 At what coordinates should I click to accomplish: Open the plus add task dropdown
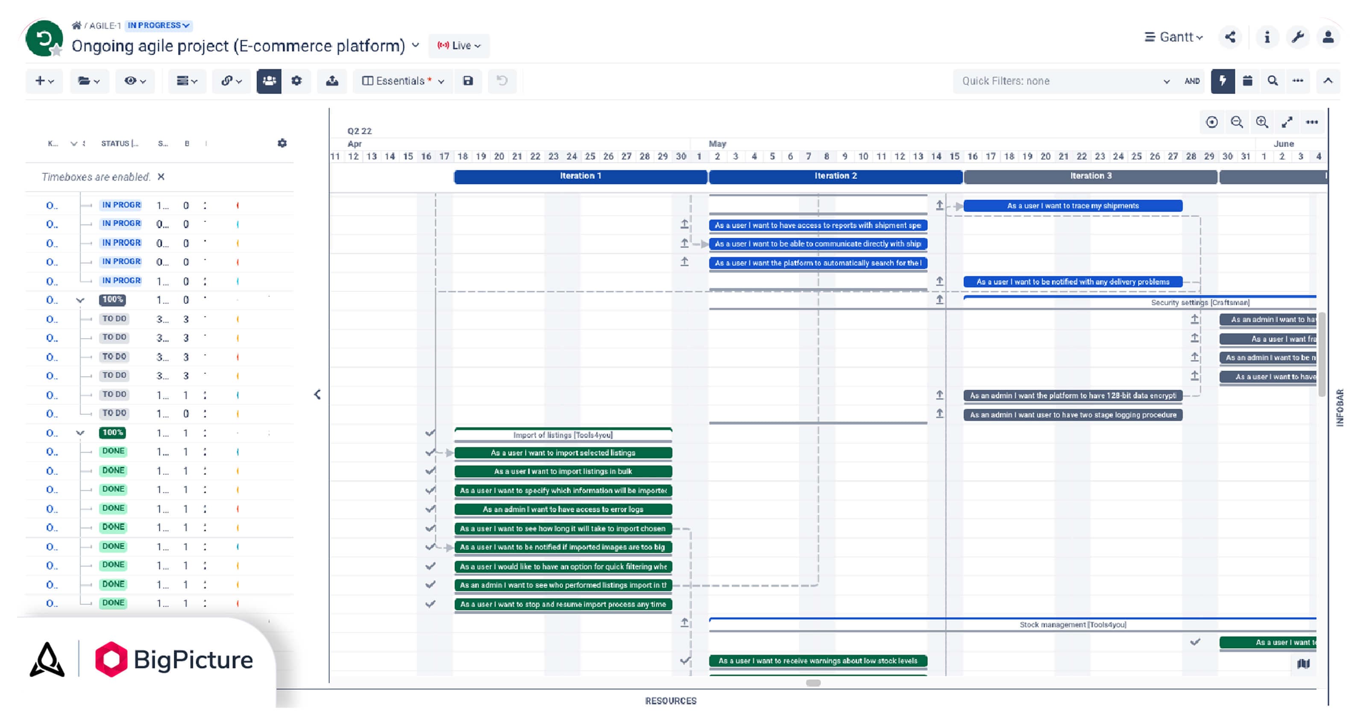(44, 81)
